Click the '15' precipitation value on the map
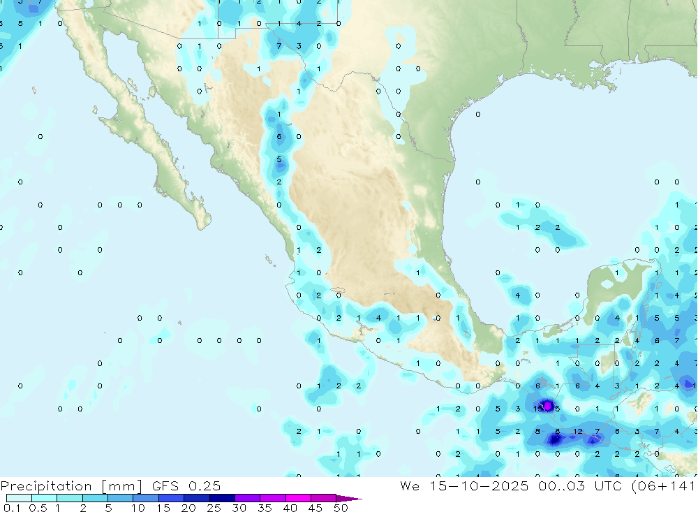This screenshot has width=698, height=512. point(537,408)
